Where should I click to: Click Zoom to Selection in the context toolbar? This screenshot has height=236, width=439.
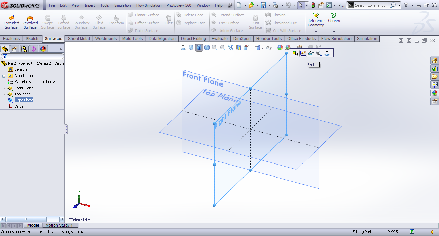(319, 53)
